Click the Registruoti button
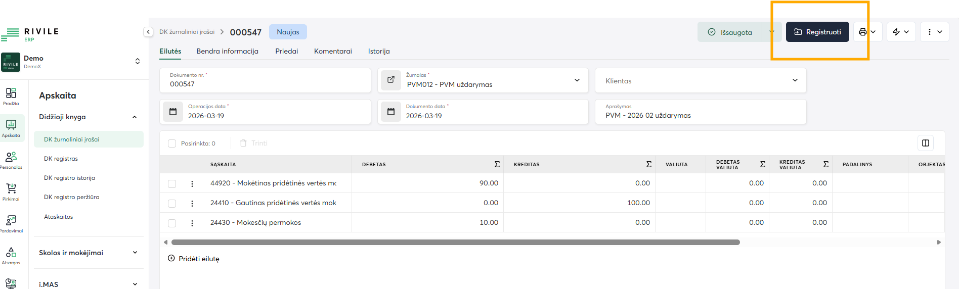 pos(817,32)
